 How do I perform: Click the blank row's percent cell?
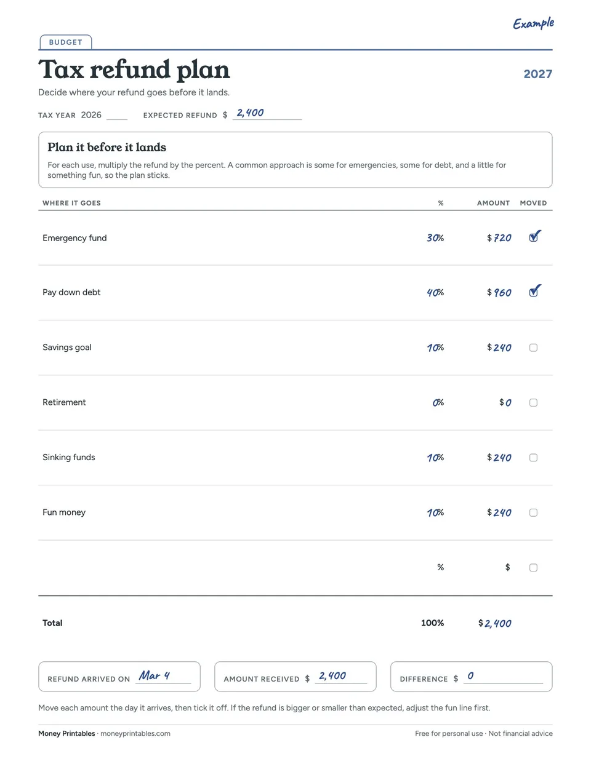click(x=441, y=568)
